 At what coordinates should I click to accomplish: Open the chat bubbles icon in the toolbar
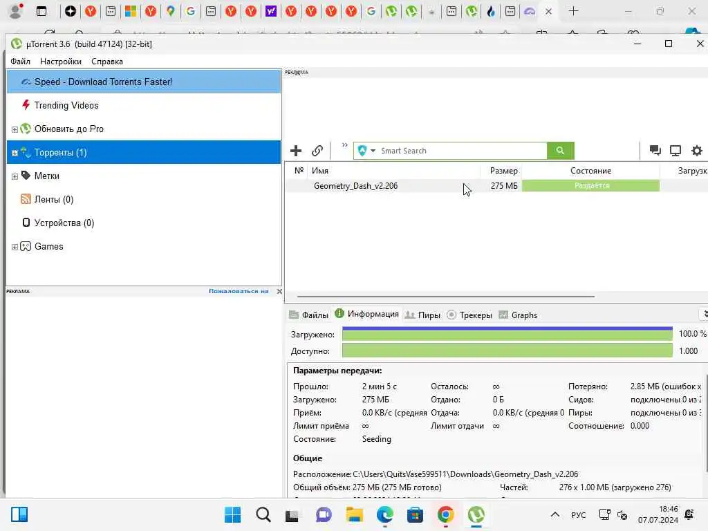pyautogui.click(x=655, y=151)
